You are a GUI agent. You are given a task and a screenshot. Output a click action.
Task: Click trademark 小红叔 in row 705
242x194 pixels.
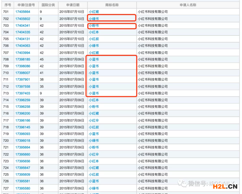[x=94, y=39]
